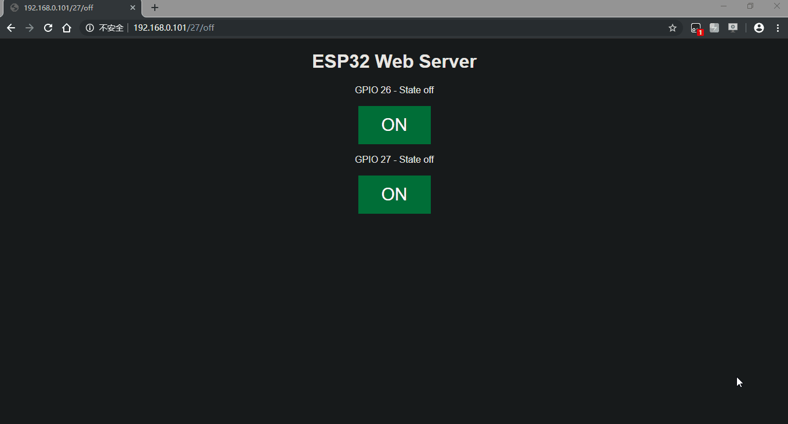The width and height of the screenshot is (788, 424).
Task: Click the 'GPIO 27 - State off' text
Action: click(x=394, y=160)
